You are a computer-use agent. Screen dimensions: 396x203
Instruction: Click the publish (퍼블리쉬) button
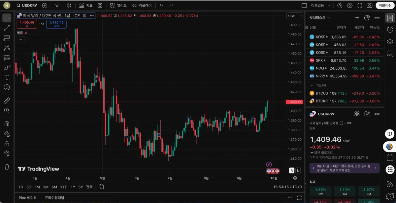pos(385,6)
